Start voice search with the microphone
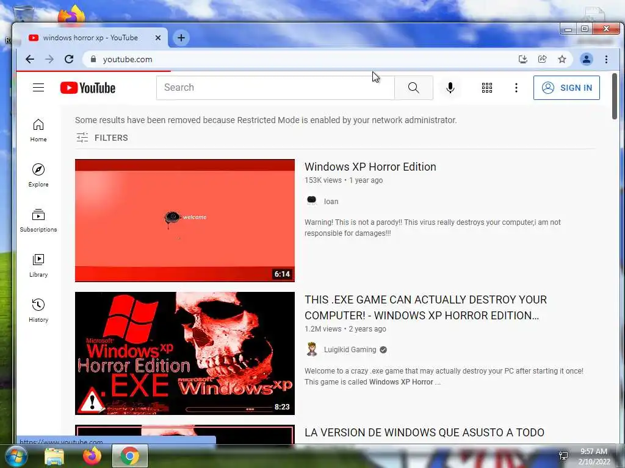 pyautogui.click(x=450, y=88)
